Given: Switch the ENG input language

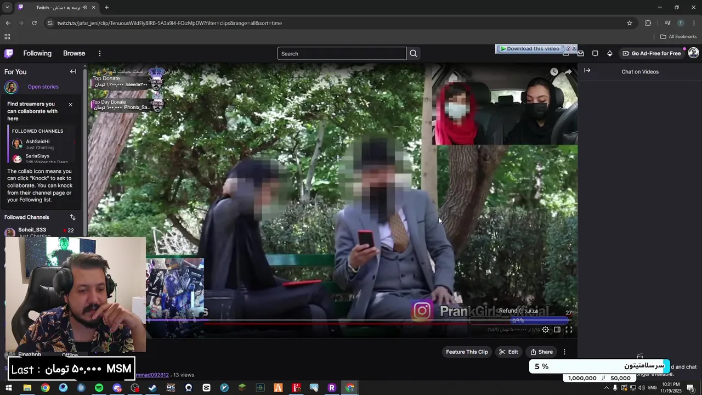Looking at the screenshot, I should tap(653, 388).
